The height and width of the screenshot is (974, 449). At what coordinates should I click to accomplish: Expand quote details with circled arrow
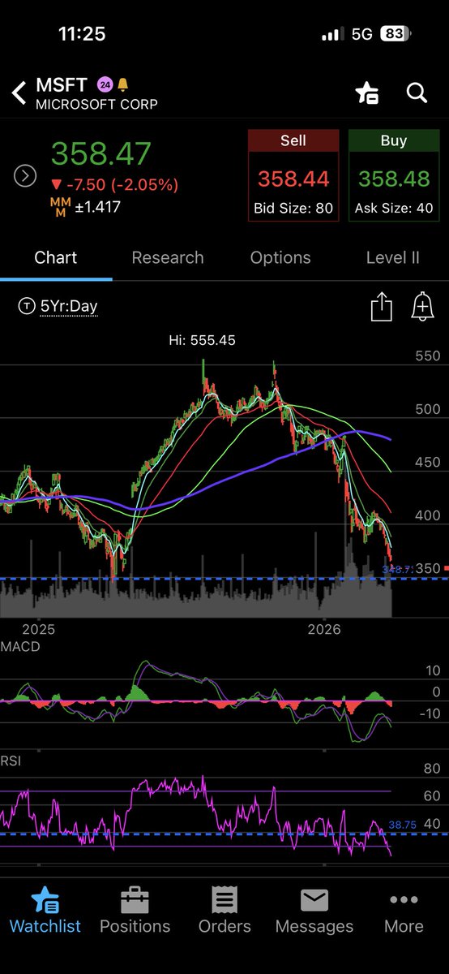coord(25,175)
